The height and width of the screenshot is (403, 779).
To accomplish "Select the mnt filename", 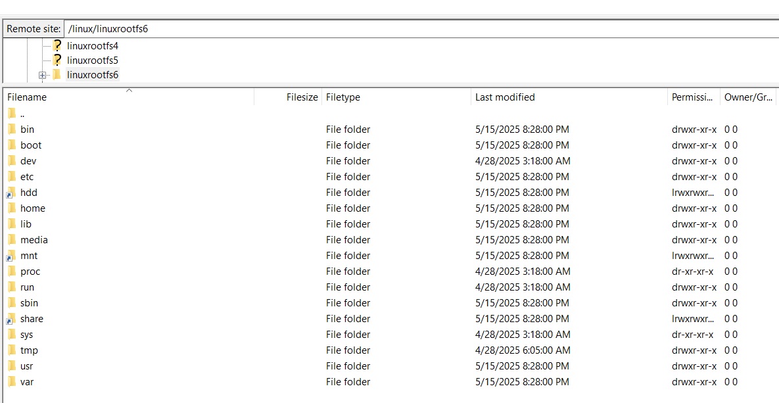I will (x=29, y=256).
